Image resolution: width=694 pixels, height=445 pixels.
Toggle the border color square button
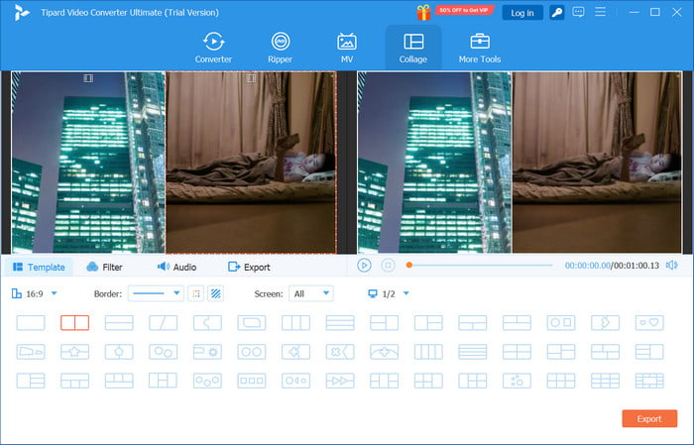coord(196,293)
